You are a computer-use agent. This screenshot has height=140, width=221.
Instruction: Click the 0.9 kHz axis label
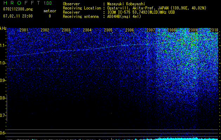pos(3,80)
